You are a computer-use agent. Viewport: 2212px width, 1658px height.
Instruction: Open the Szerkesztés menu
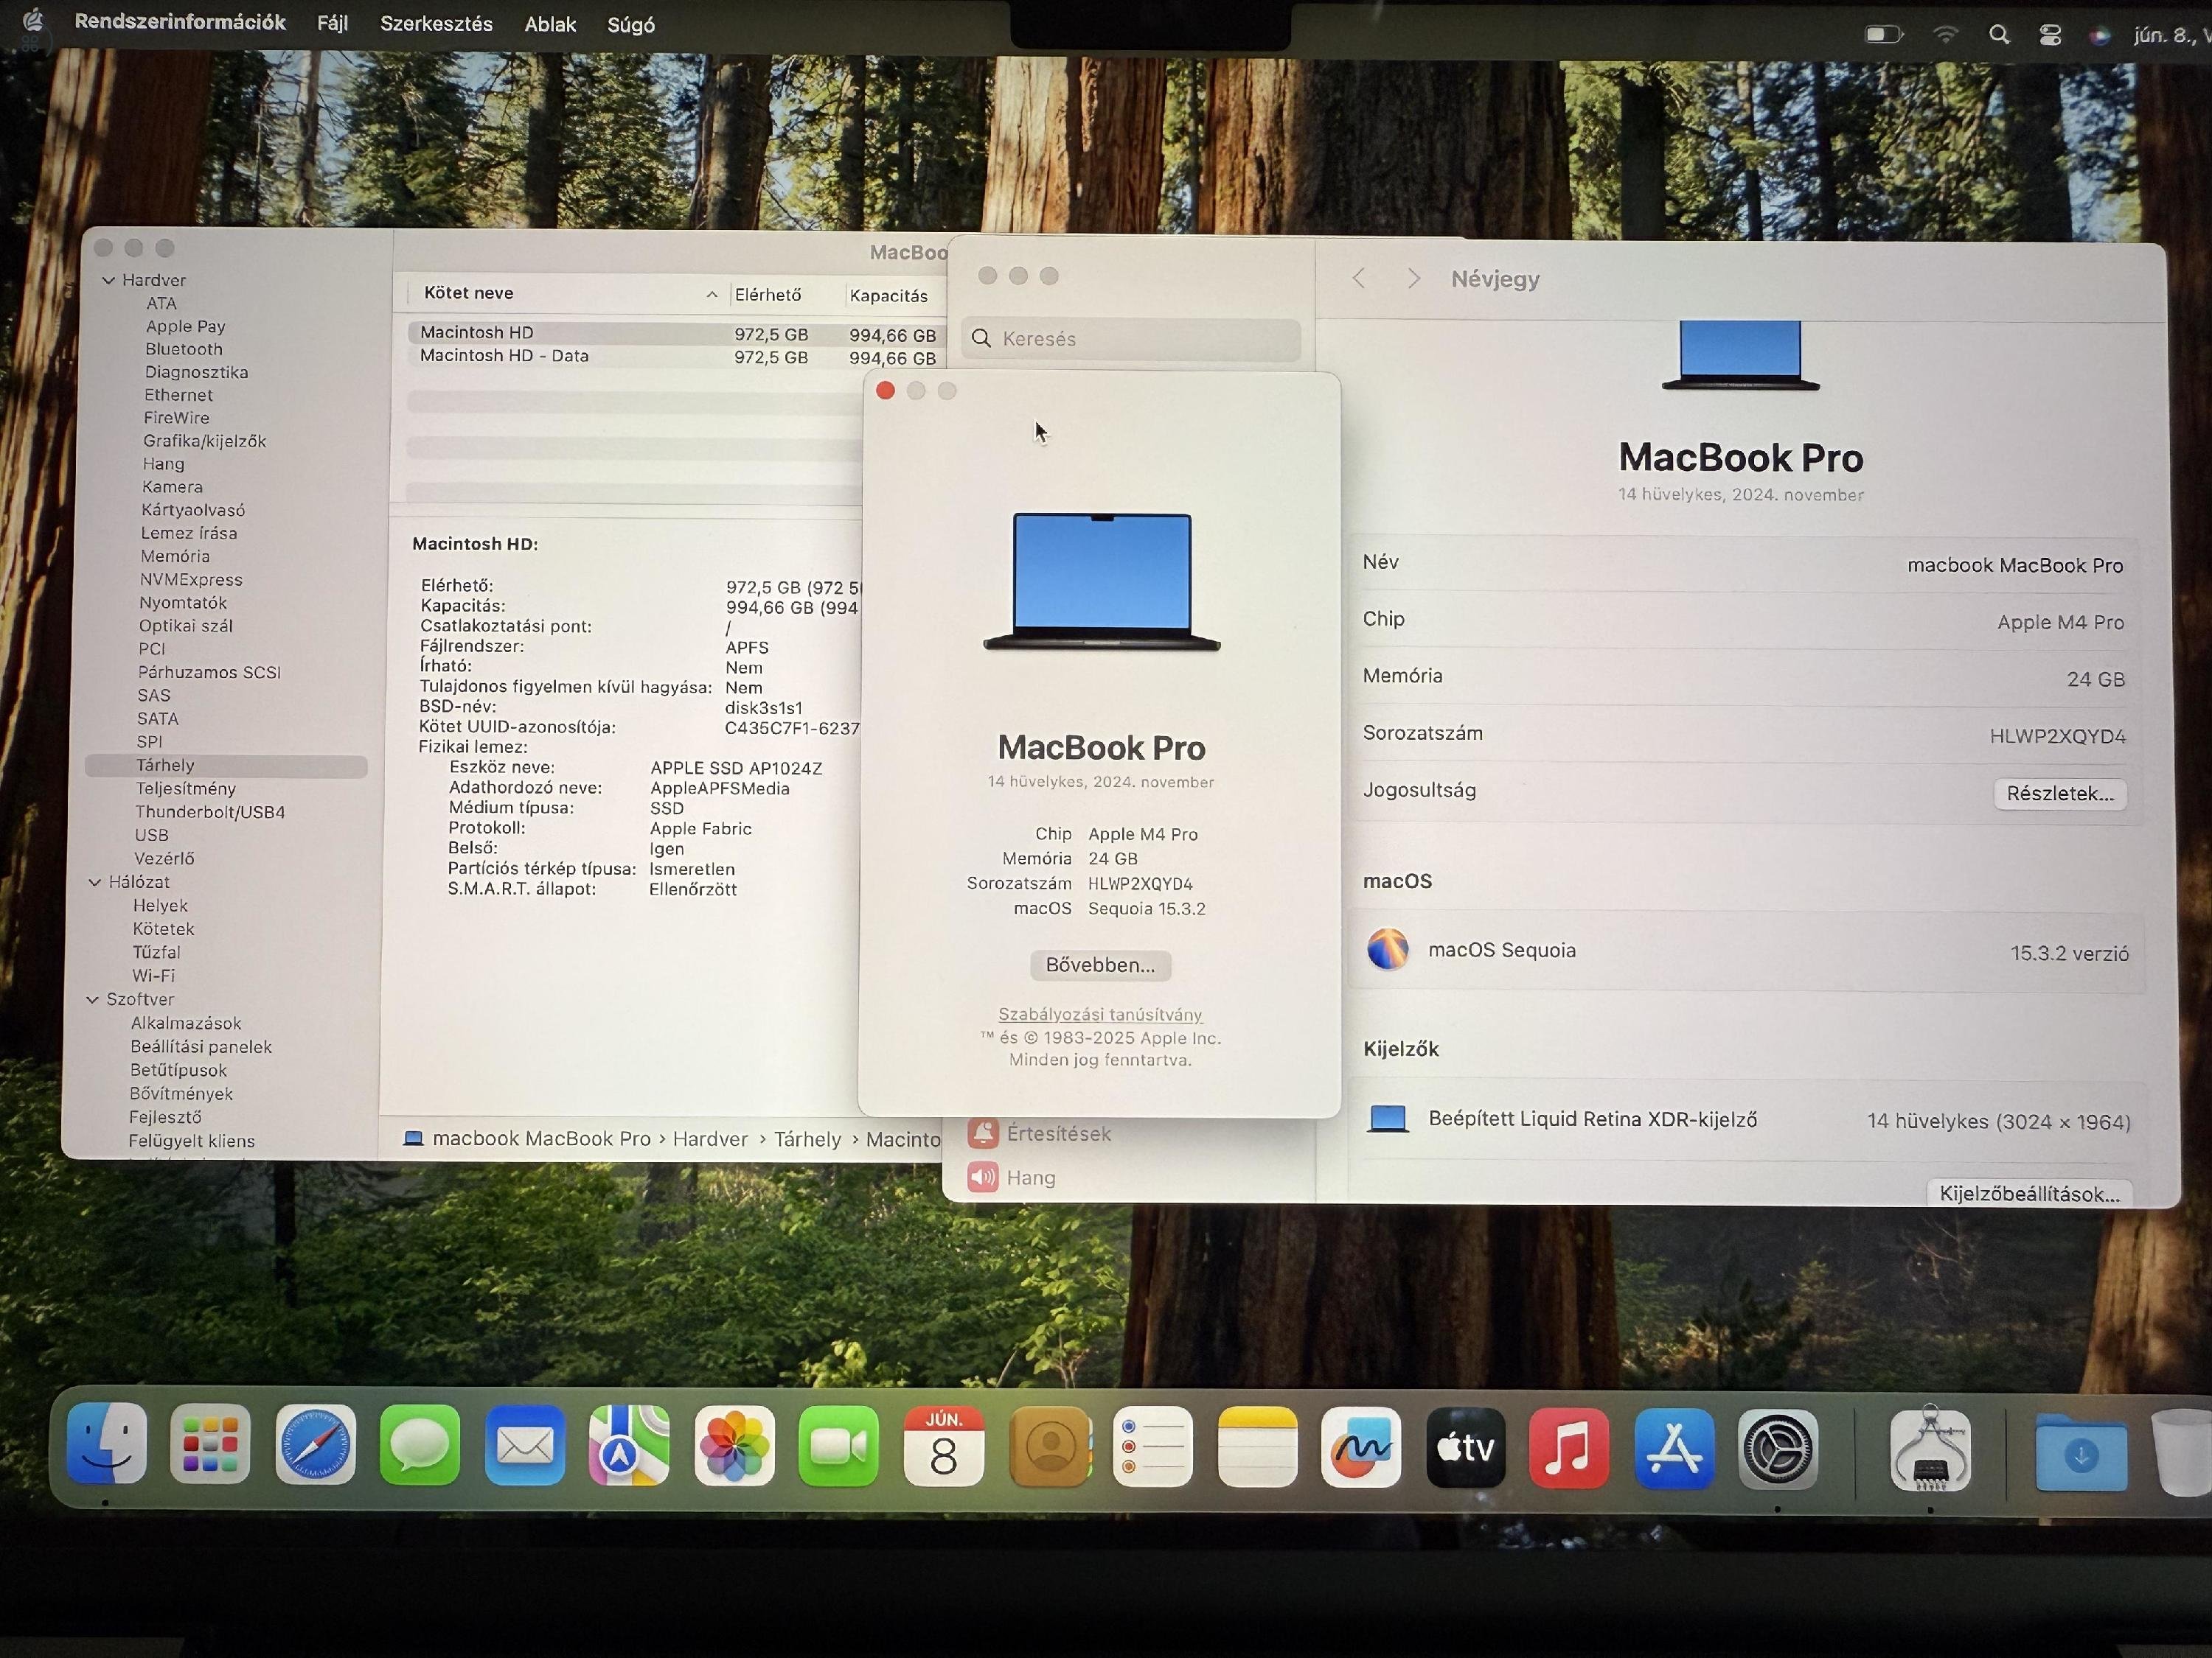[x=436, y=23]
